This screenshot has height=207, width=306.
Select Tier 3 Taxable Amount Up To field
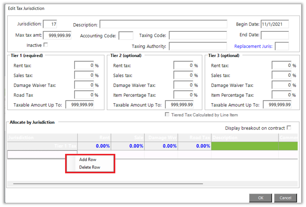pos(277,105)
